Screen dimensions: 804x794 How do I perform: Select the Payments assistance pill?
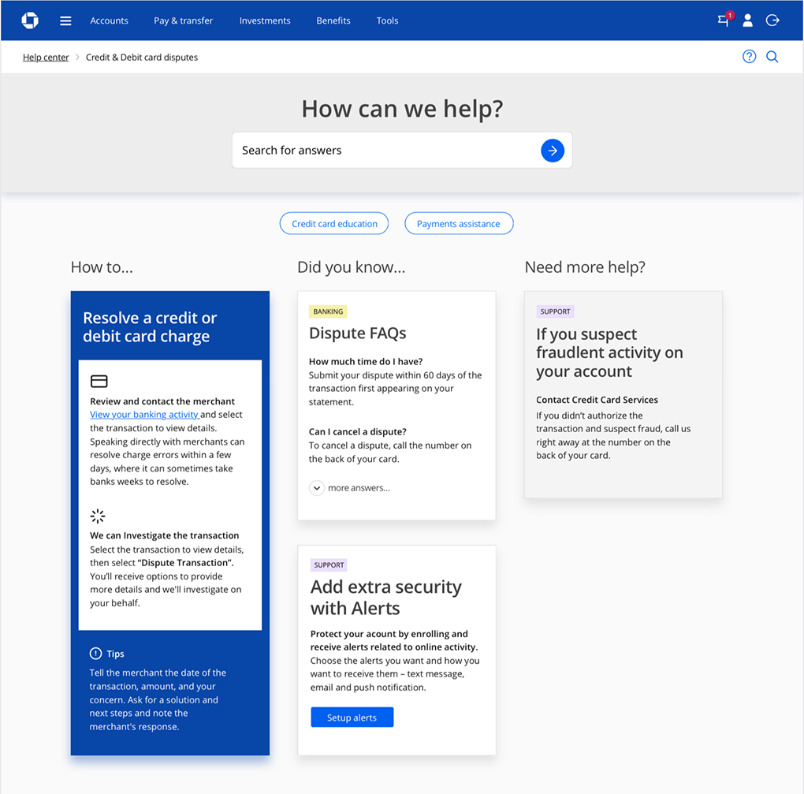pyautogui.click(x=458, y=224)
